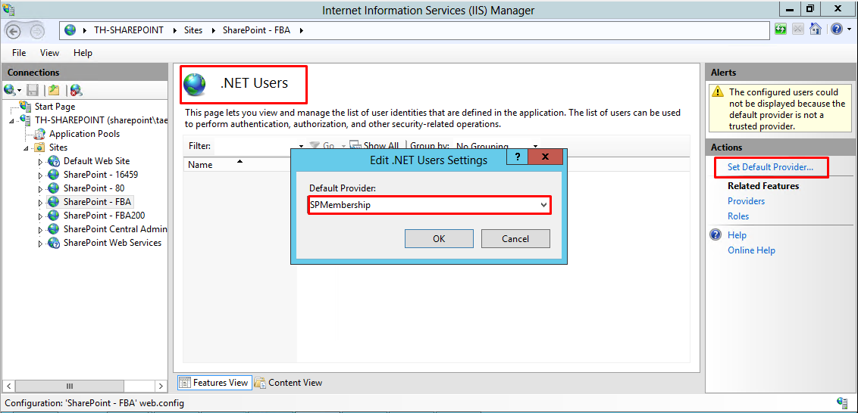Open the dropdown arrow beside the toolbar Help icon
The height and width of the screenshot is (413, 858).
[847, 29]
